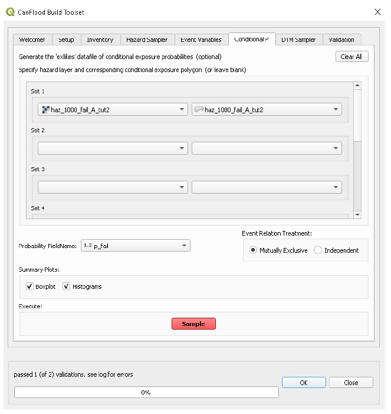Open Set 1 exposure polygon layer dropdown
391x414 pixels.
[x=267, y=110]
